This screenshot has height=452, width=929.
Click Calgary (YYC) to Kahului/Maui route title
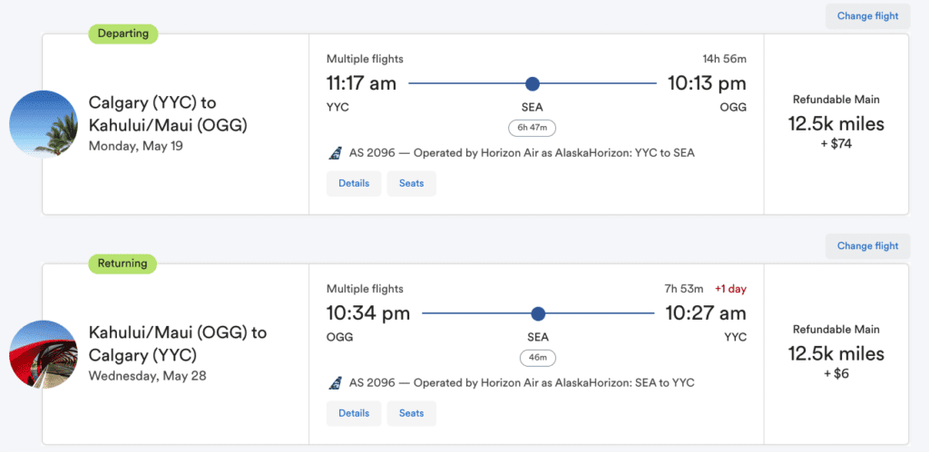pos(167,114)
